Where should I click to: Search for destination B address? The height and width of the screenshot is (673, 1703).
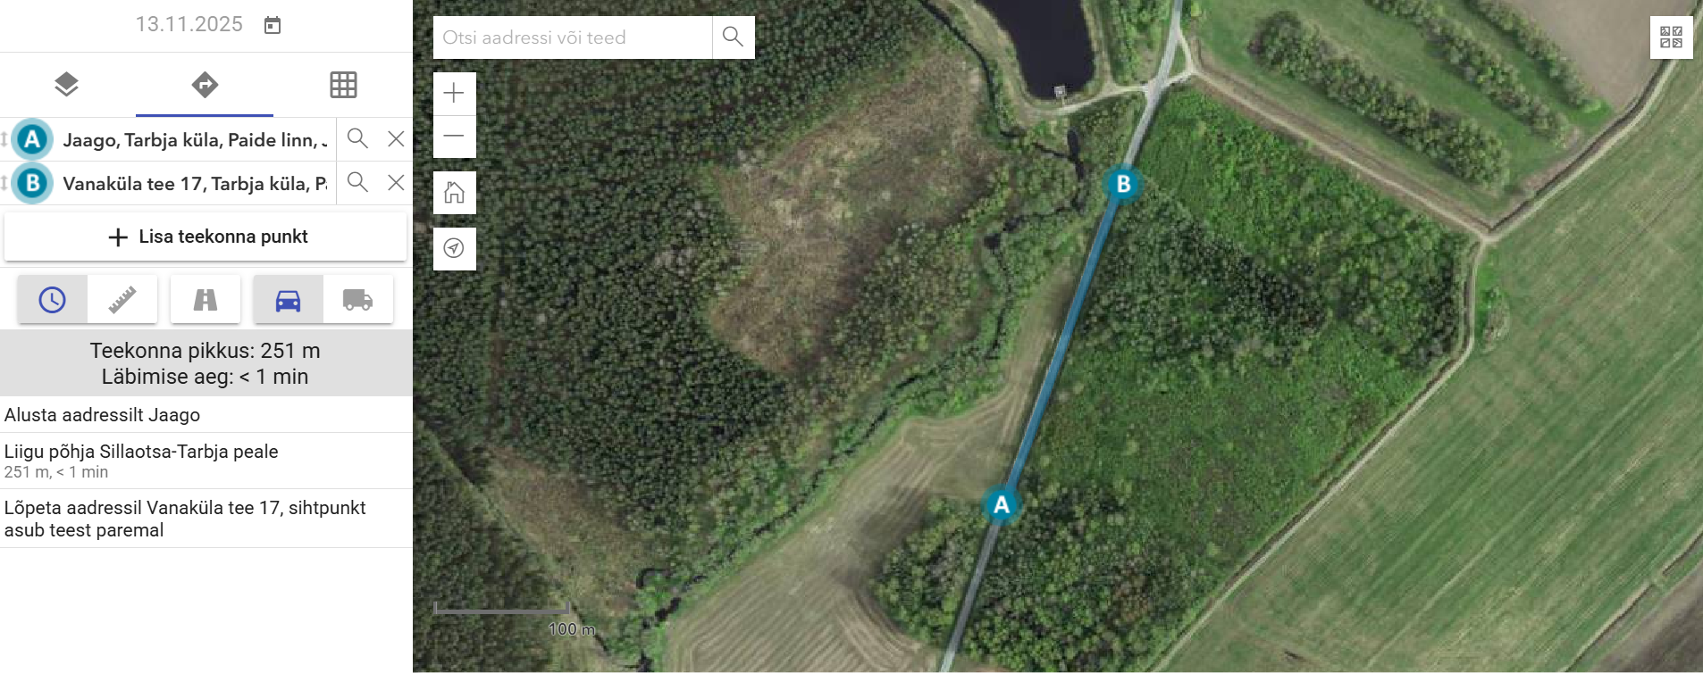click(357, 182)
